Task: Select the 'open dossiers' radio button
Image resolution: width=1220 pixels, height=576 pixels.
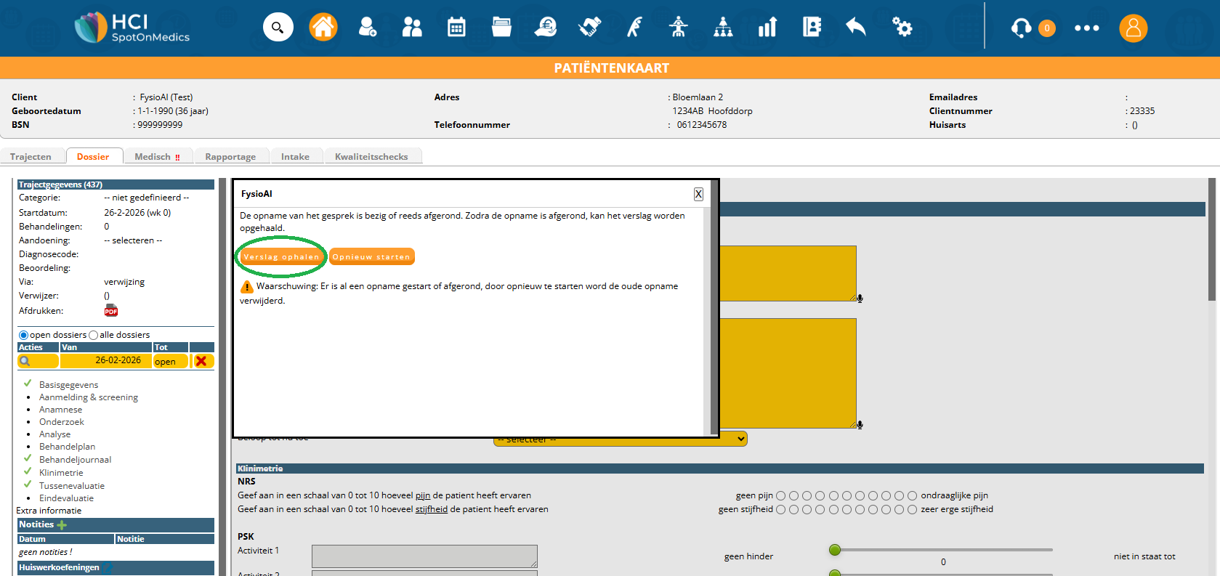Action: pyautogui.click(x=24, y=335)
